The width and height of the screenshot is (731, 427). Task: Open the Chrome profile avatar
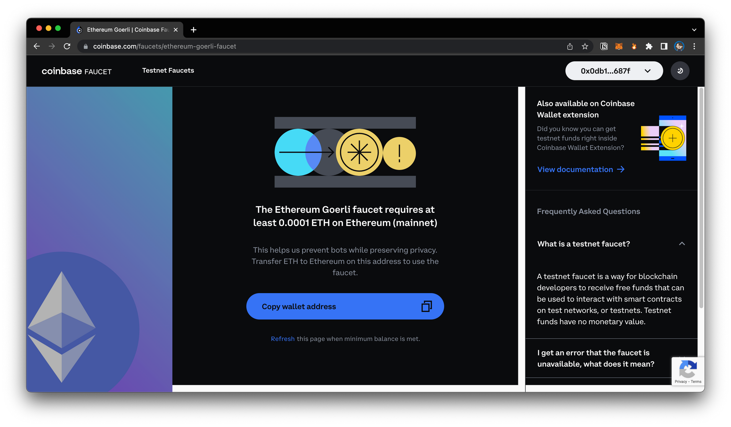point(679,46)
